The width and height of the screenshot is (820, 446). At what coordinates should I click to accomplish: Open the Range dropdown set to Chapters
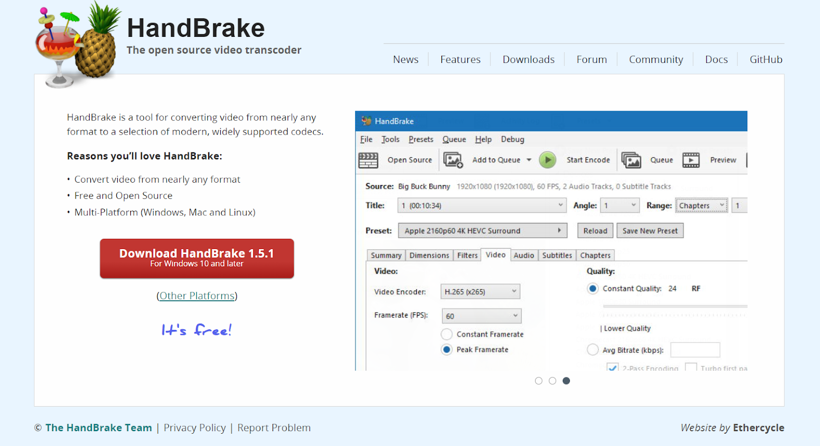(701, 206)
